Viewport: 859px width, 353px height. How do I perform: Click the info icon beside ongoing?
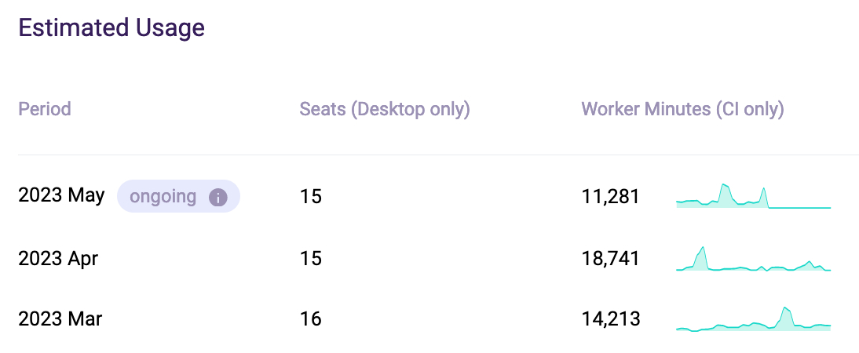pyautogui.click(x=217, y=197)
